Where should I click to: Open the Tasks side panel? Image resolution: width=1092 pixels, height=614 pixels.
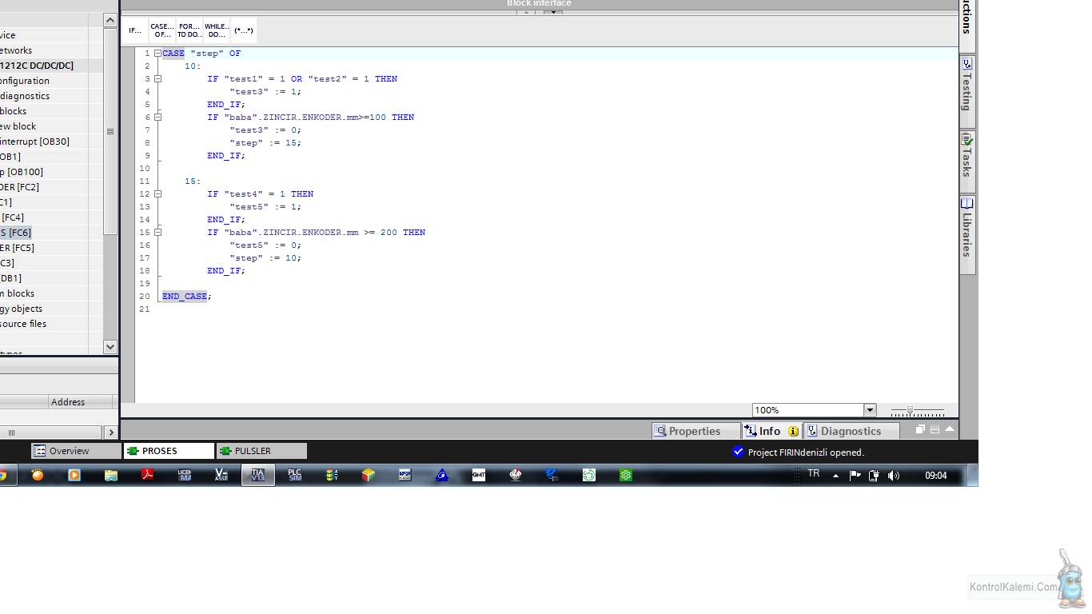[x=967, y=162]
